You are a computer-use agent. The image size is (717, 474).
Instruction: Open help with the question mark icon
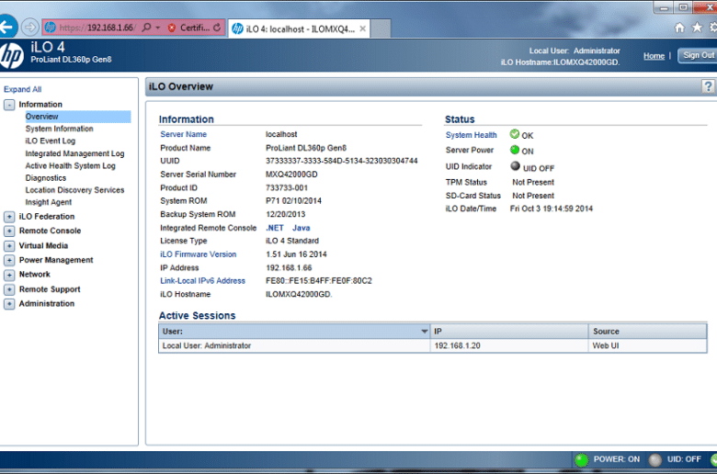(708, 86)
